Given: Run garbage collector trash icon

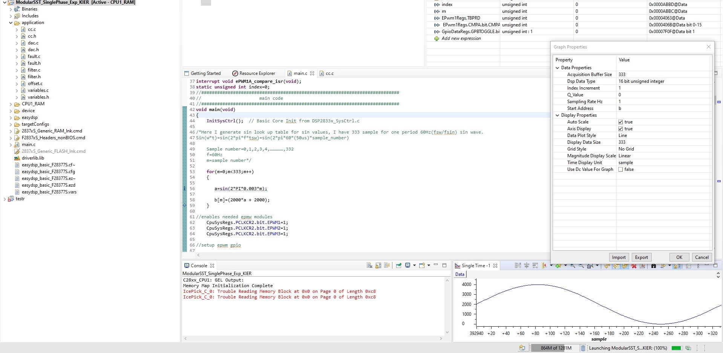Looking at the screenshot, I should (x=583, y=348).
